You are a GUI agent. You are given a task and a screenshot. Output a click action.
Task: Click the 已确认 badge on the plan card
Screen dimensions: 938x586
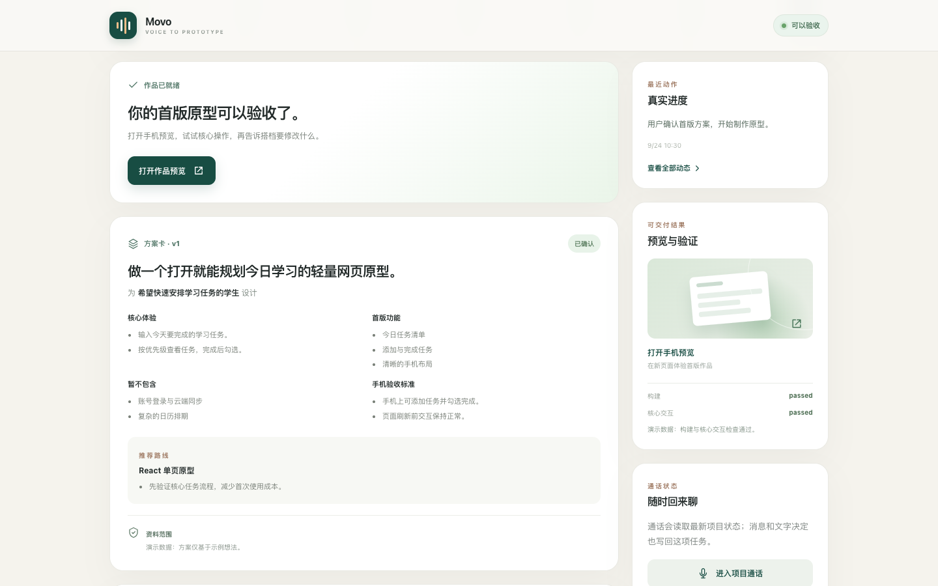click(x=584, y=244)
